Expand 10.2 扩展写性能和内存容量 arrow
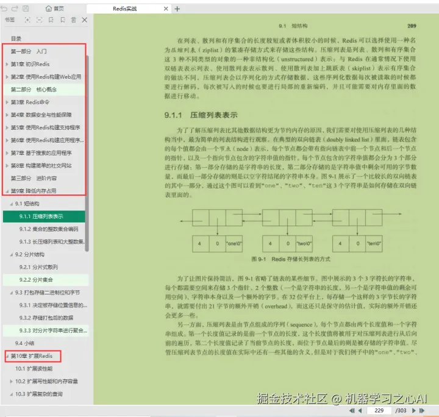The height and width of the screenshot is (417, 439). pyautogui.click(x=12, y=382)
